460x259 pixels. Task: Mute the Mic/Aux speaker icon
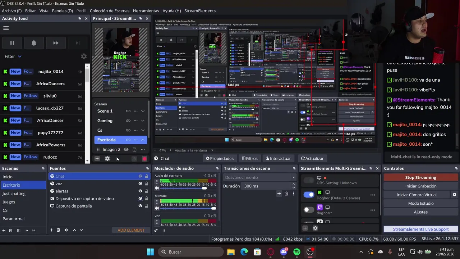click(x=157, y=208)
